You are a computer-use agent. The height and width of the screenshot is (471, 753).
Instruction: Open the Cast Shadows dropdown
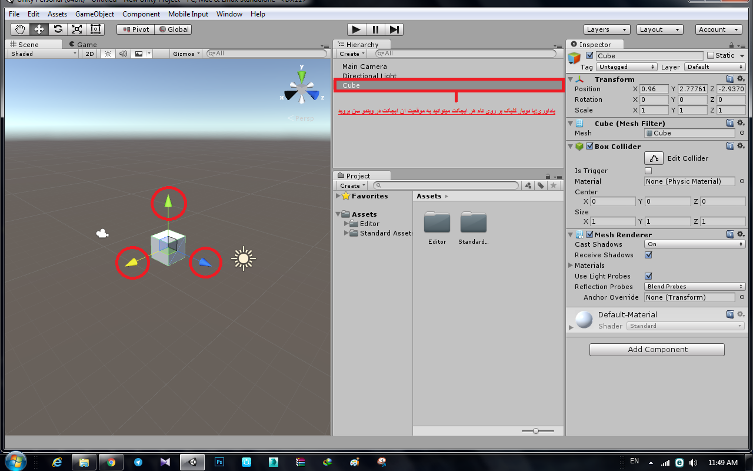[x=695, y=244]
